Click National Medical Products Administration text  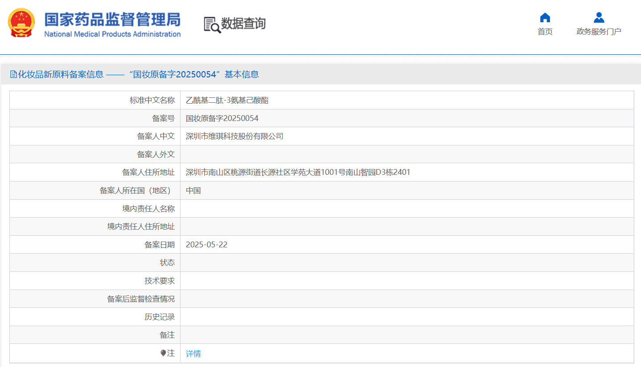coord(112,34)
